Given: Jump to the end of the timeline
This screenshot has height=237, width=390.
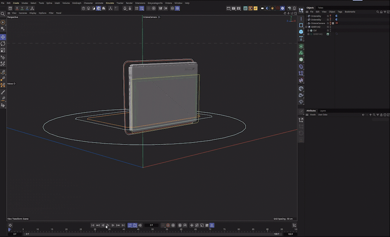Looking at the screenshot, I should (123, 225).
